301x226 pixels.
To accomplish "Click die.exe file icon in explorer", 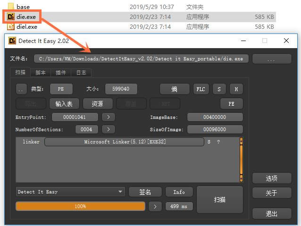I will pos(11,17).
